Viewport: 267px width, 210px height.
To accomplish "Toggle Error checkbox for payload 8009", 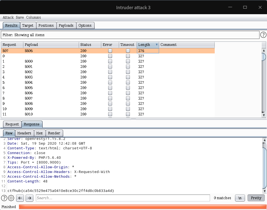I will click(x=110, y=109).
